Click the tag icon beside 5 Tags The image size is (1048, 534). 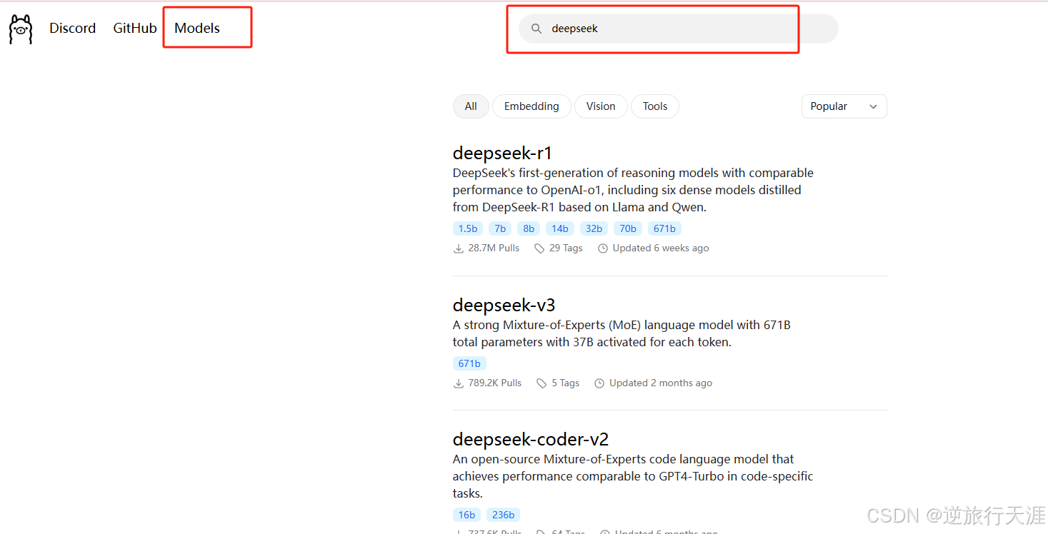(542, 383)
